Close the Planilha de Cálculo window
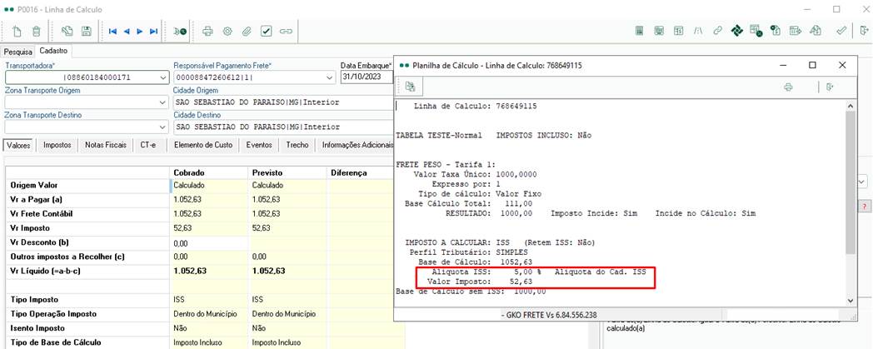 coord(842,65)
